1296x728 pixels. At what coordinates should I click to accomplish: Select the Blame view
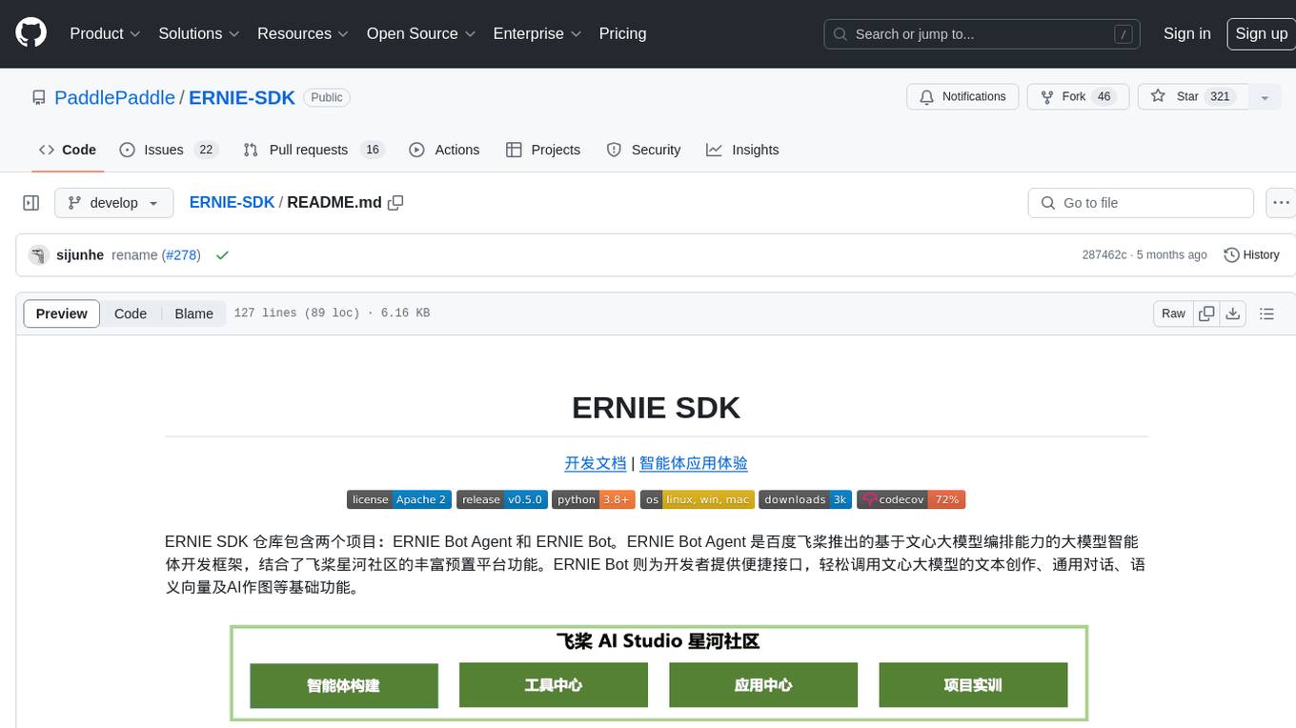click(193, 313)
